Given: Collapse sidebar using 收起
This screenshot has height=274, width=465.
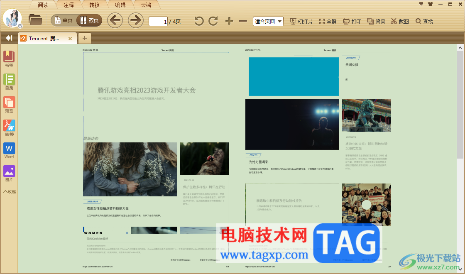Looking at the screenshot, I should pos(10,191).
